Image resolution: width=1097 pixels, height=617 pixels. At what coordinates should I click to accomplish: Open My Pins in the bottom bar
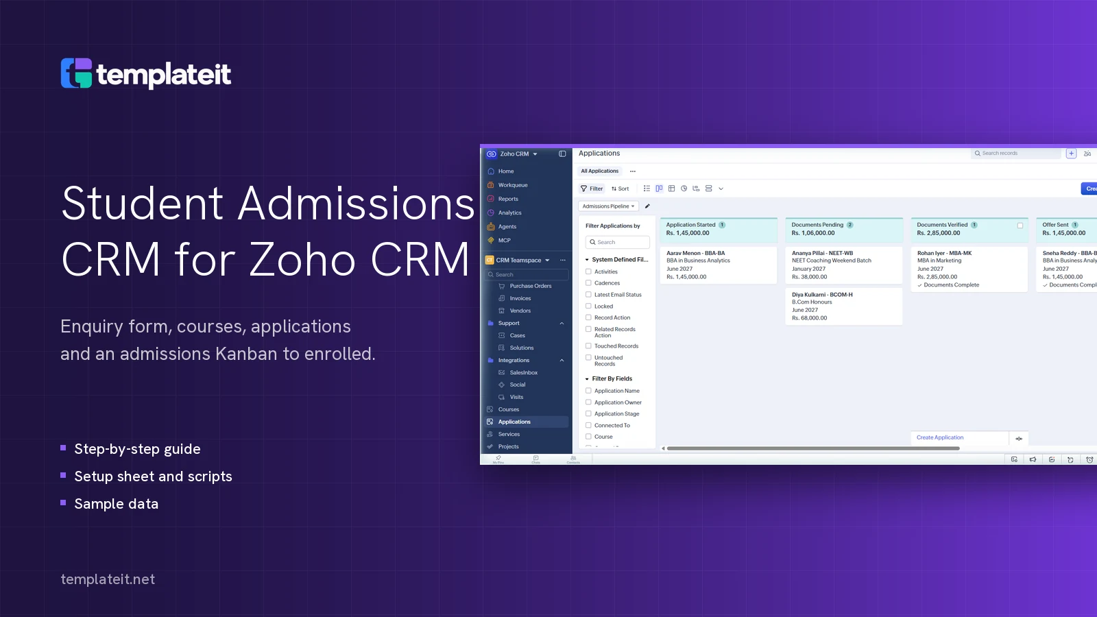[498, 459]
